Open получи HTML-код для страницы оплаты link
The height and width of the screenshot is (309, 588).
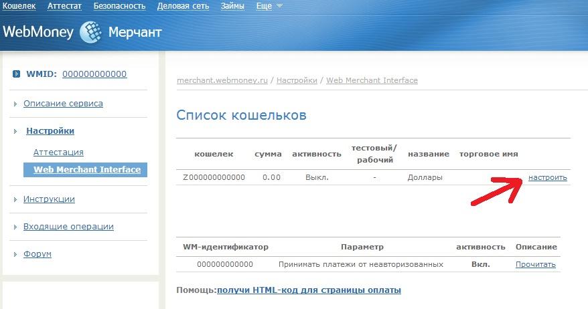309,290
